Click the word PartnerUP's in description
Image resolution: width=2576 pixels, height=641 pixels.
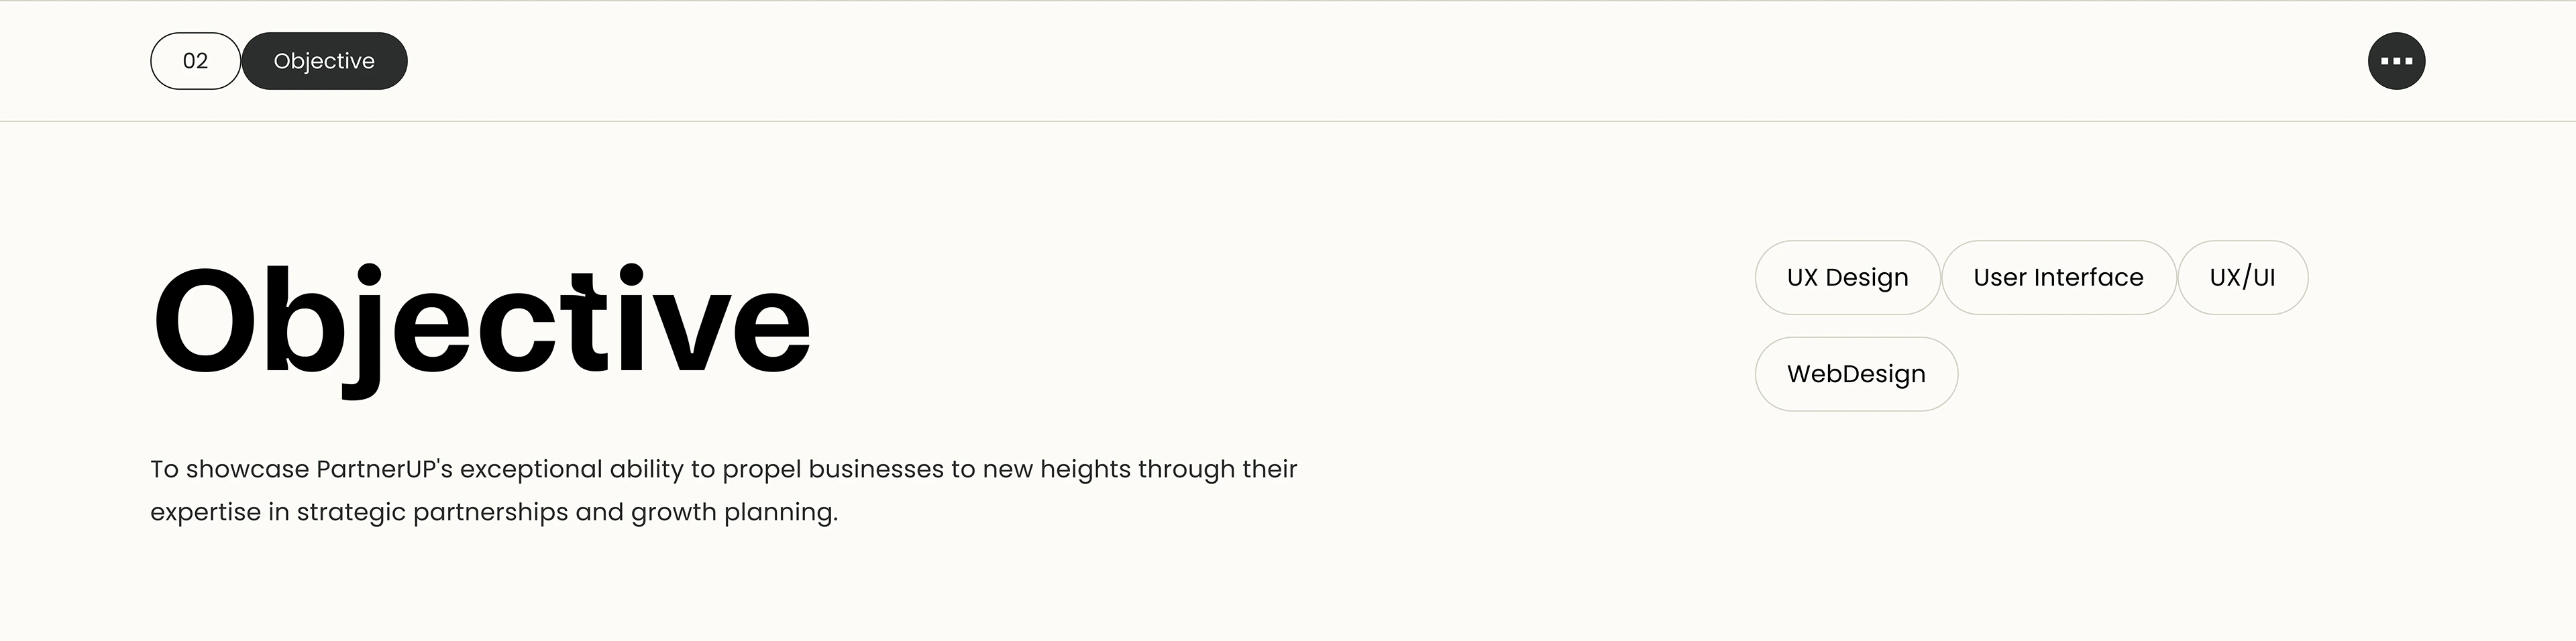pos(385,469)
